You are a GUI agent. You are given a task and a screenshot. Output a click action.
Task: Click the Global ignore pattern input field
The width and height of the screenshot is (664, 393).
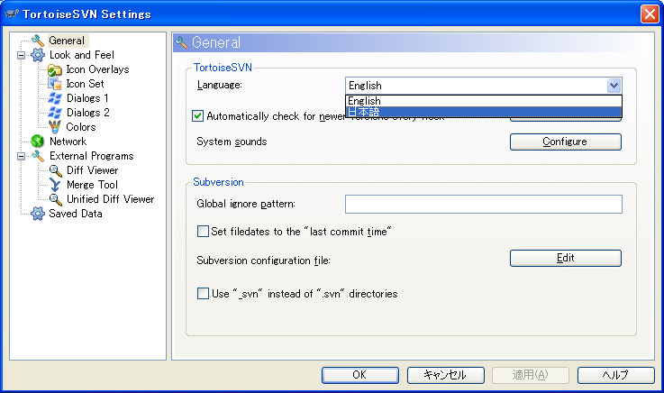coord(484,204)
